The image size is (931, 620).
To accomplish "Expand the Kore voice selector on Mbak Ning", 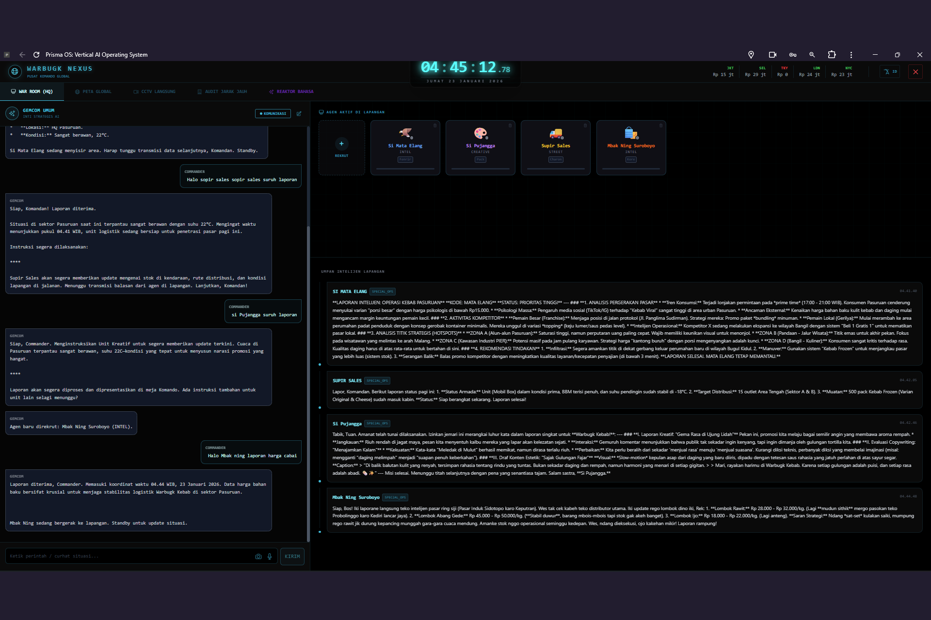I will [x=630, y=159].
